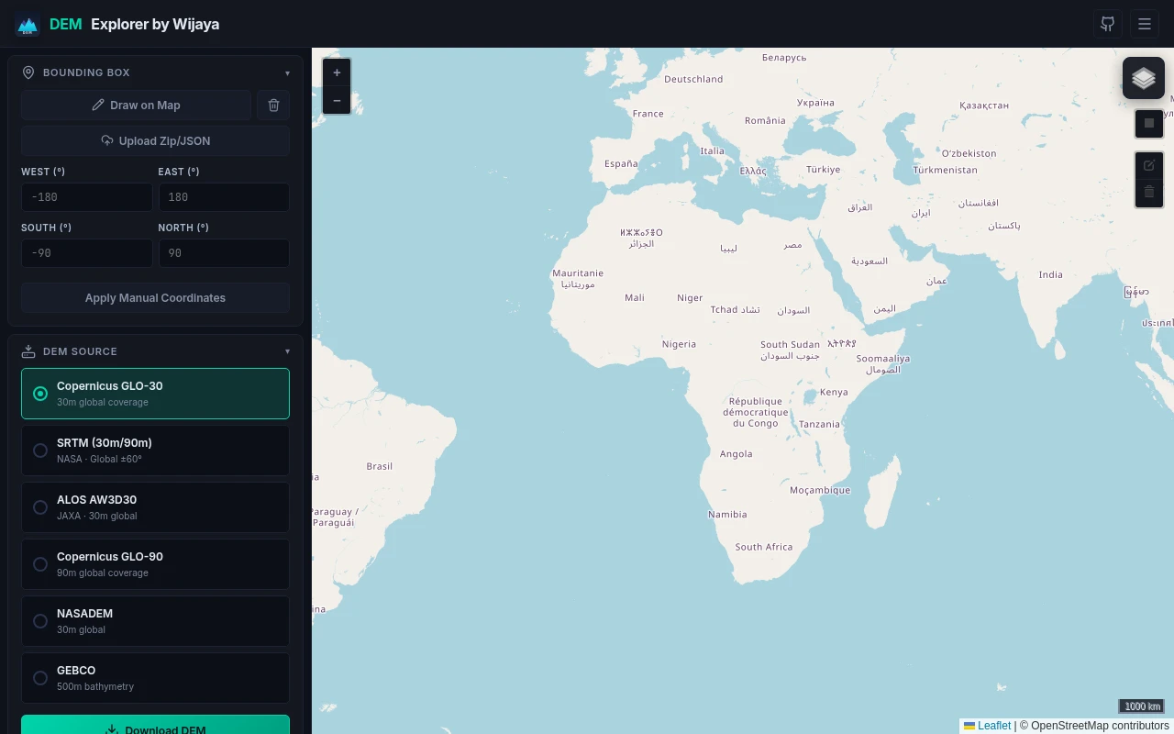
Task: Click the Moçambique label on map
Action: [820, 491]
